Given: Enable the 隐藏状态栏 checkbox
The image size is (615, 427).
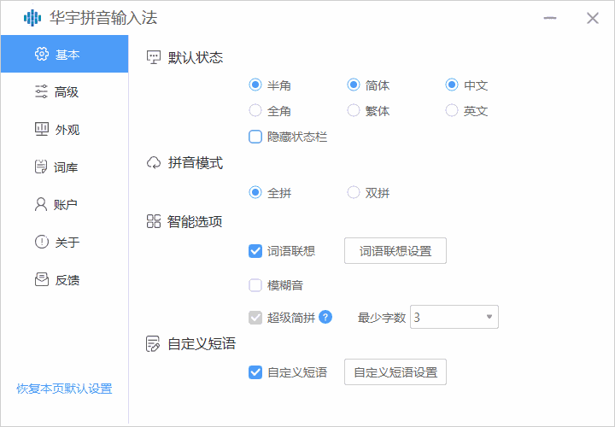Looking at the screenshot, I should (255, 137).
